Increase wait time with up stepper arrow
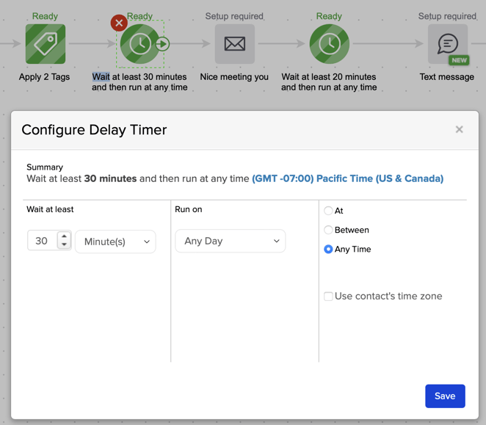Viewport: 486px width, 425px height. pos(65,237)
